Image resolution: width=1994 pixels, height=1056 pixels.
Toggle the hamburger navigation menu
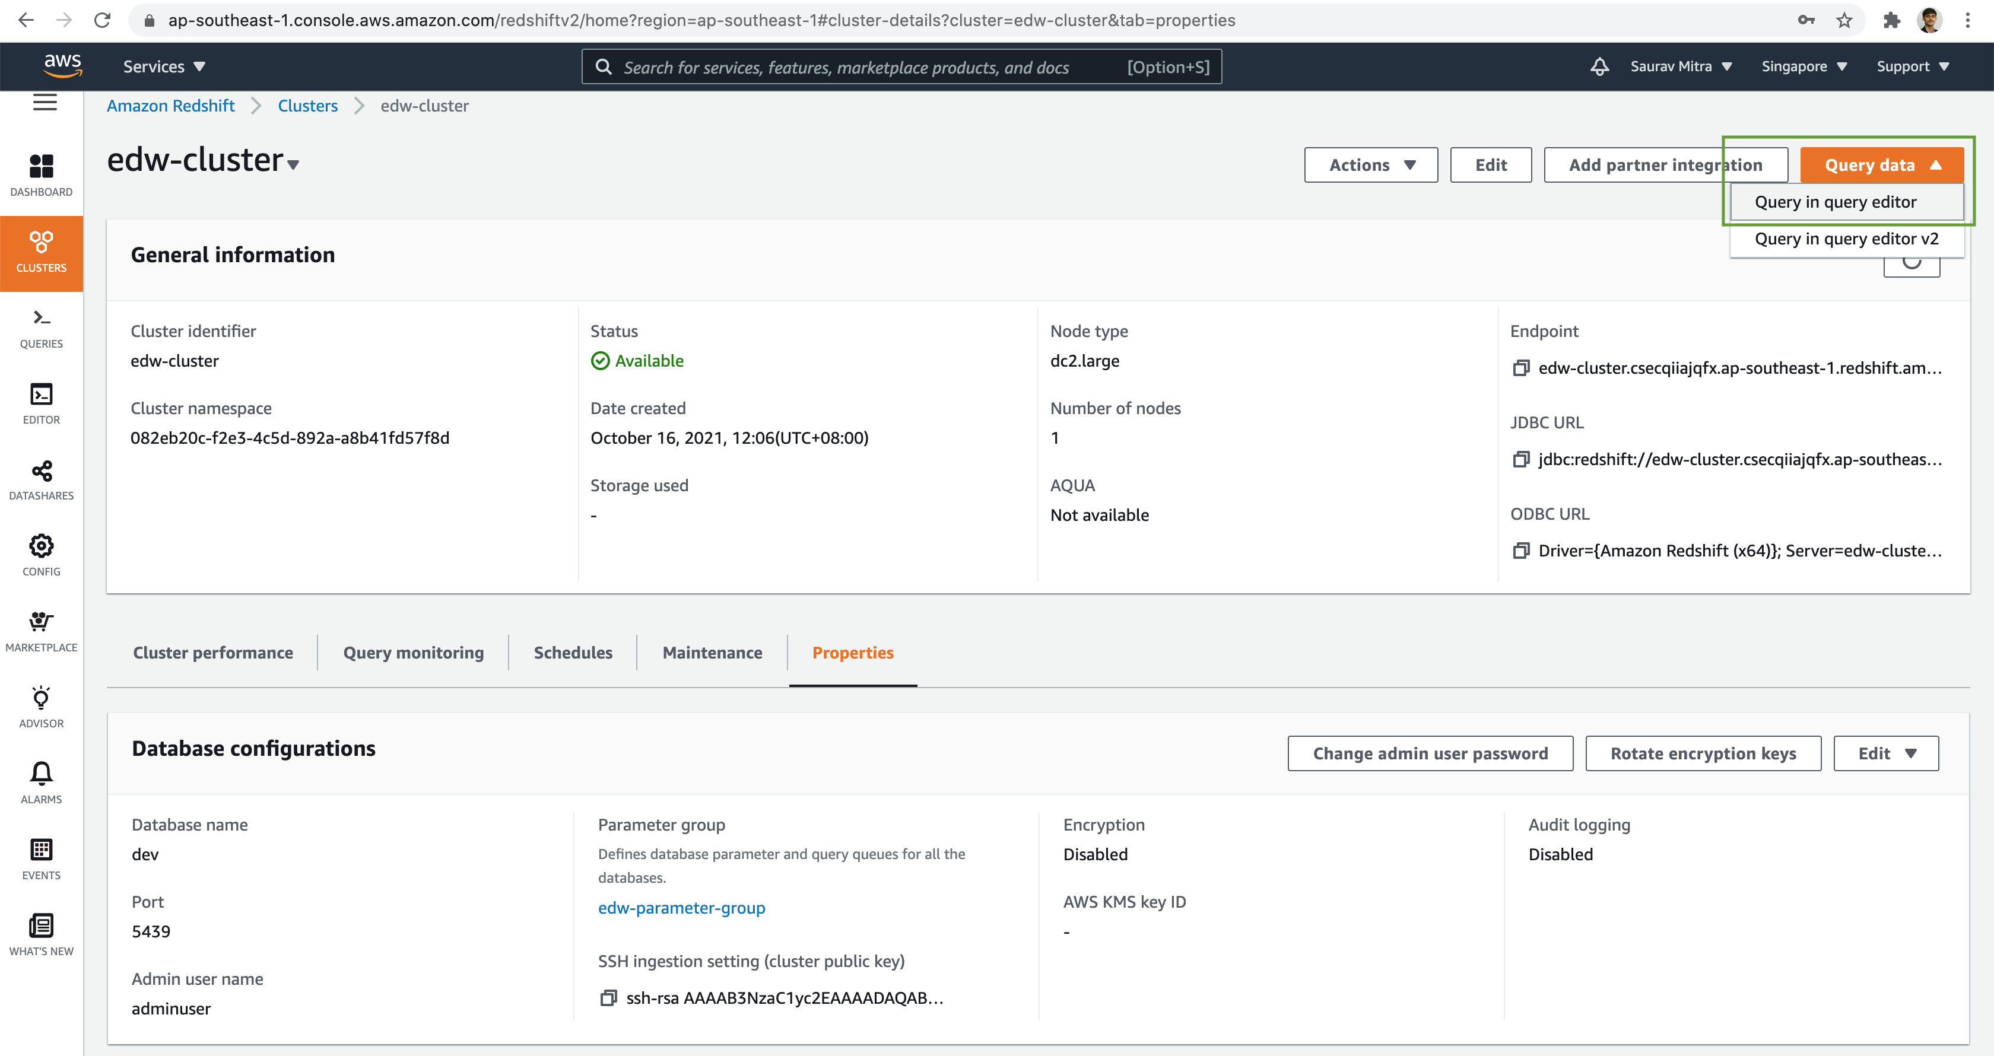coord(45,103)
